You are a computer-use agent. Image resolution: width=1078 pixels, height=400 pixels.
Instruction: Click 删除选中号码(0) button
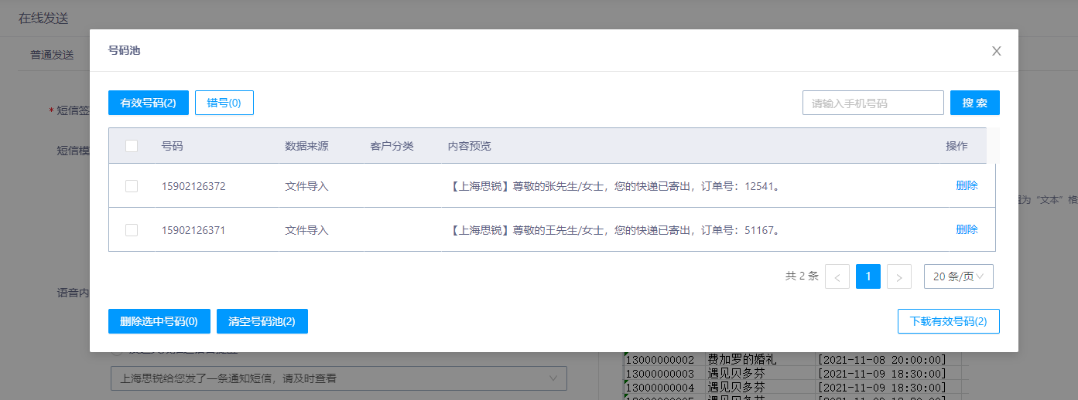point(159,321)
